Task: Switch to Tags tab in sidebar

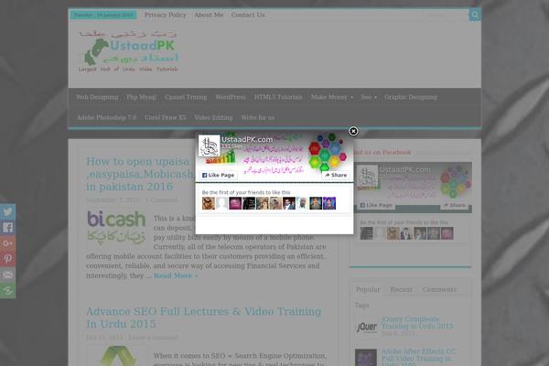Action: coord(361,305)
